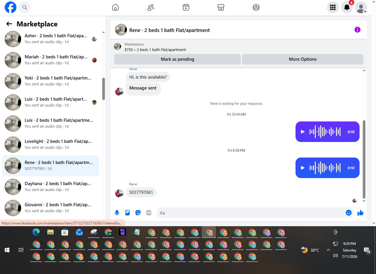Open File Explorer from the taskbar
The width and height of the screenshot is (376, 274).
tap(51, 232)
